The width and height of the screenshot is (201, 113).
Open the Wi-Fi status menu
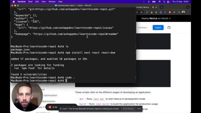pyautogui.click(x=160, y=2)
